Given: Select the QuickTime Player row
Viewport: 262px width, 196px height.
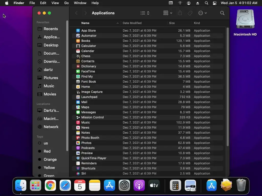Looking at the screenshot, I should (x=148, y=158).
